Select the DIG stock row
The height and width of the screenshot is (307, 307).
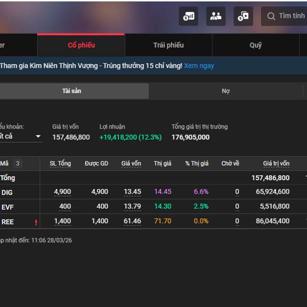click(7, 192)
